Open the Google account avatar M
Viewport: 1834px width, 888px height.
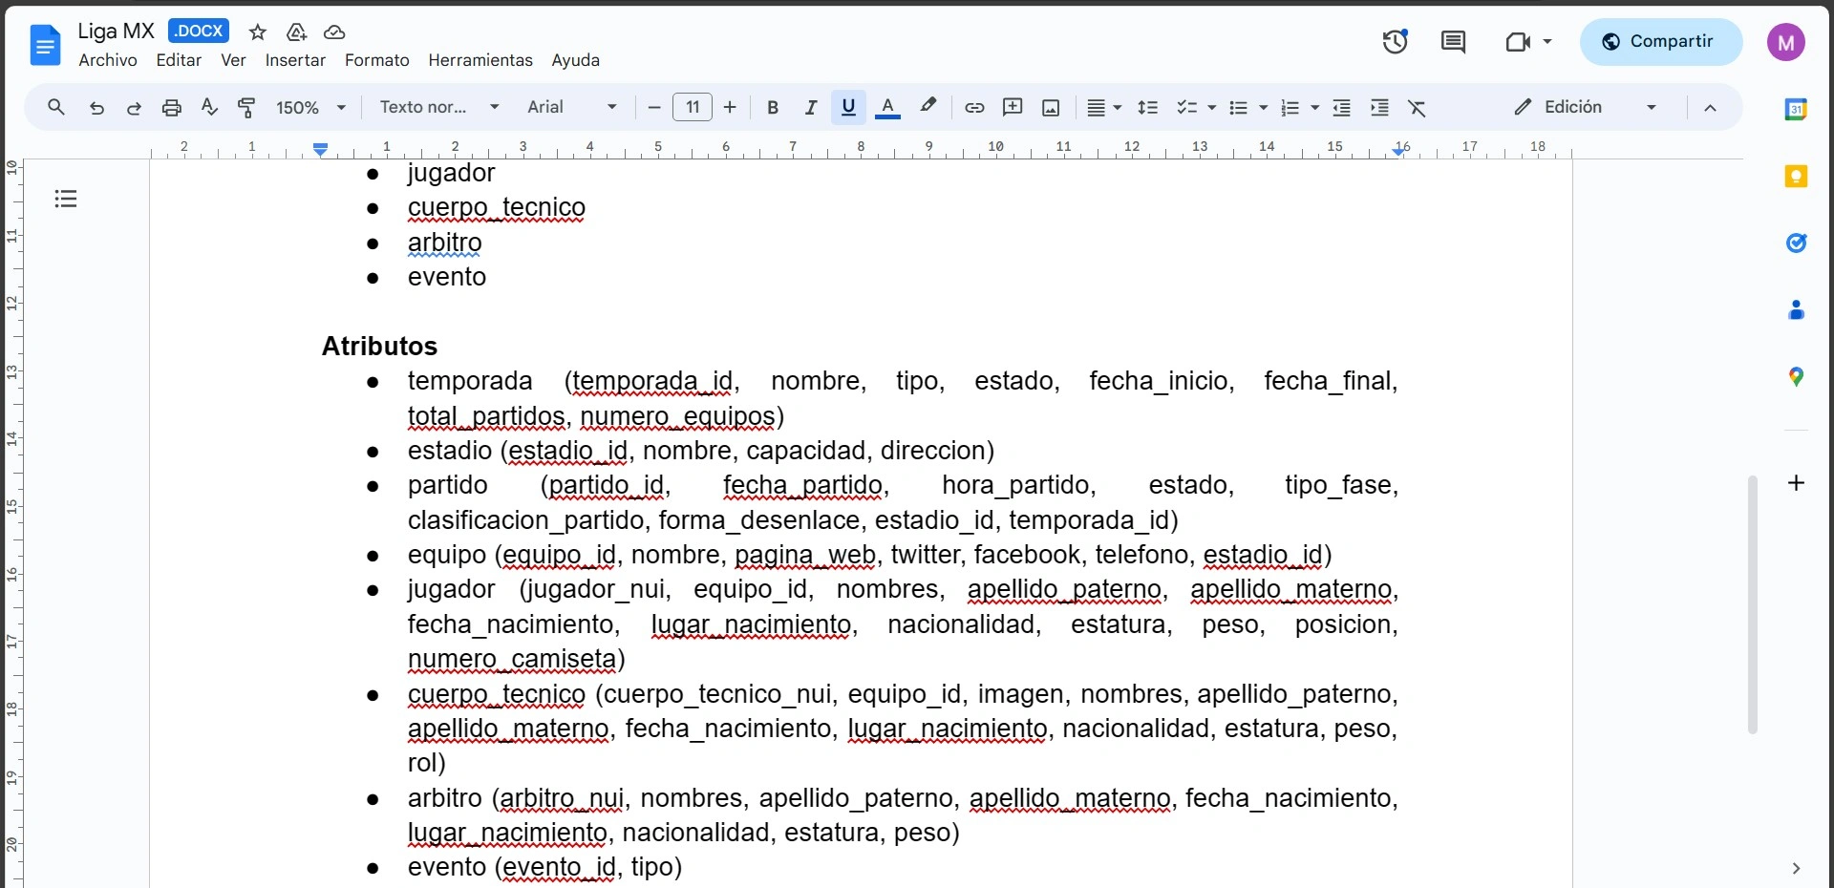pos(1785,42)
